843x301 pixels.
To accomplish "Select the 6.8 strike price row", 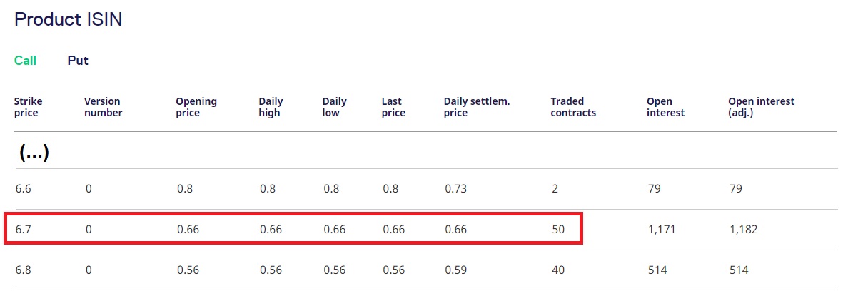I will point(24,270).
